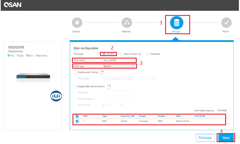Expand the RAID type dropdown

pos(119,66)
